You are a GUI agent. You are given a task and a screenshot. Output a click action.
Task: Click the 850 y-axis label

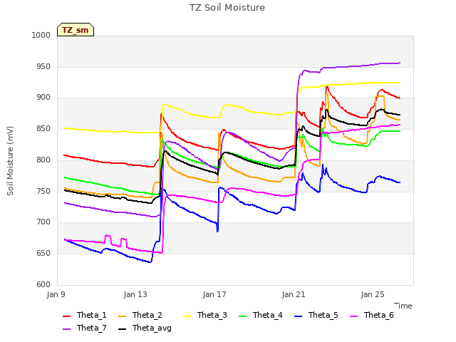click(43, 128)
